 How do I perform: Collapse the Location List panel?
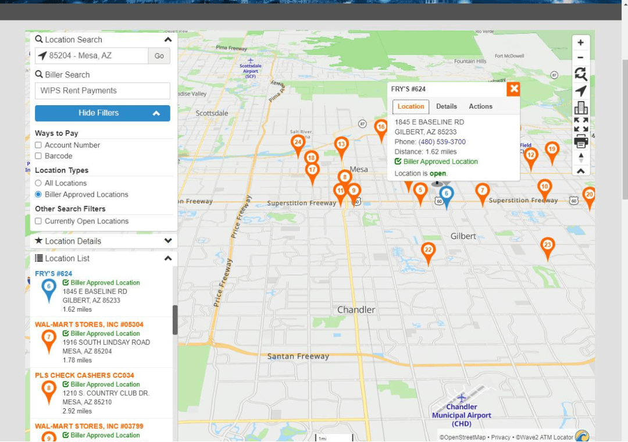click(x=168, y=258)
